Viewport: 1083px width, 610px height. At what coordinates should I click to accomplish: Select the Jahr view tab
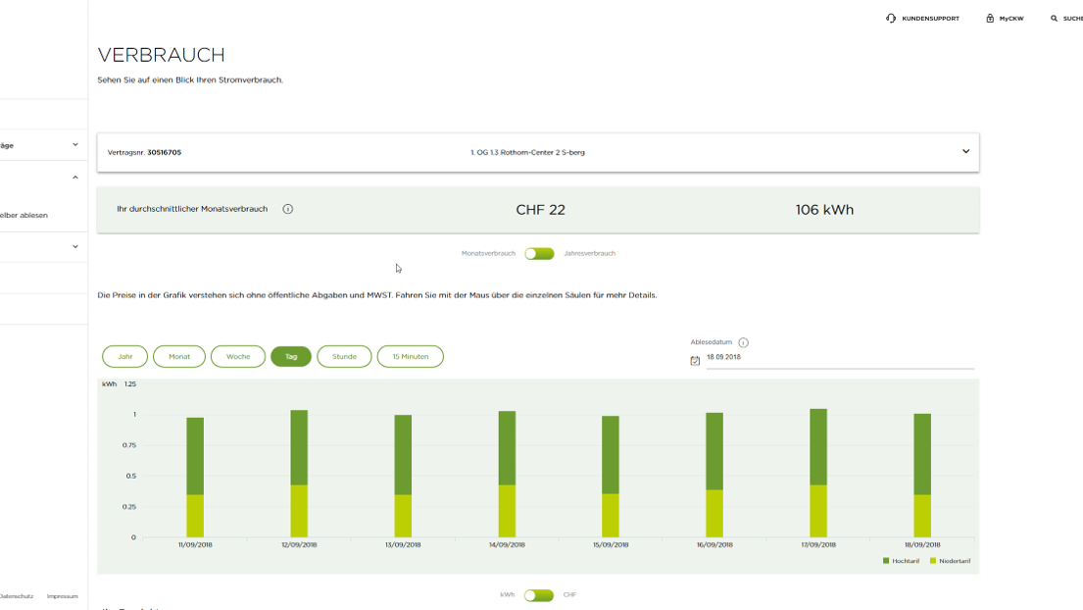(x=124, y=357)
